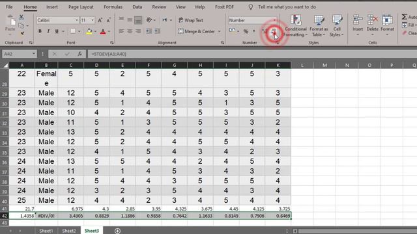Click the AutoSum sigma icon
This screenshot has width=417, height=234.
click(405, 17)
